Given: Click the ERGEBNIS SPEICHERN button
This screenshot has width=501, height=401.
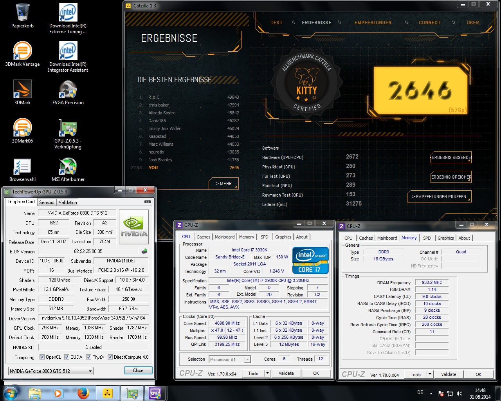Looking at the screenshot, I should [451, 177].
